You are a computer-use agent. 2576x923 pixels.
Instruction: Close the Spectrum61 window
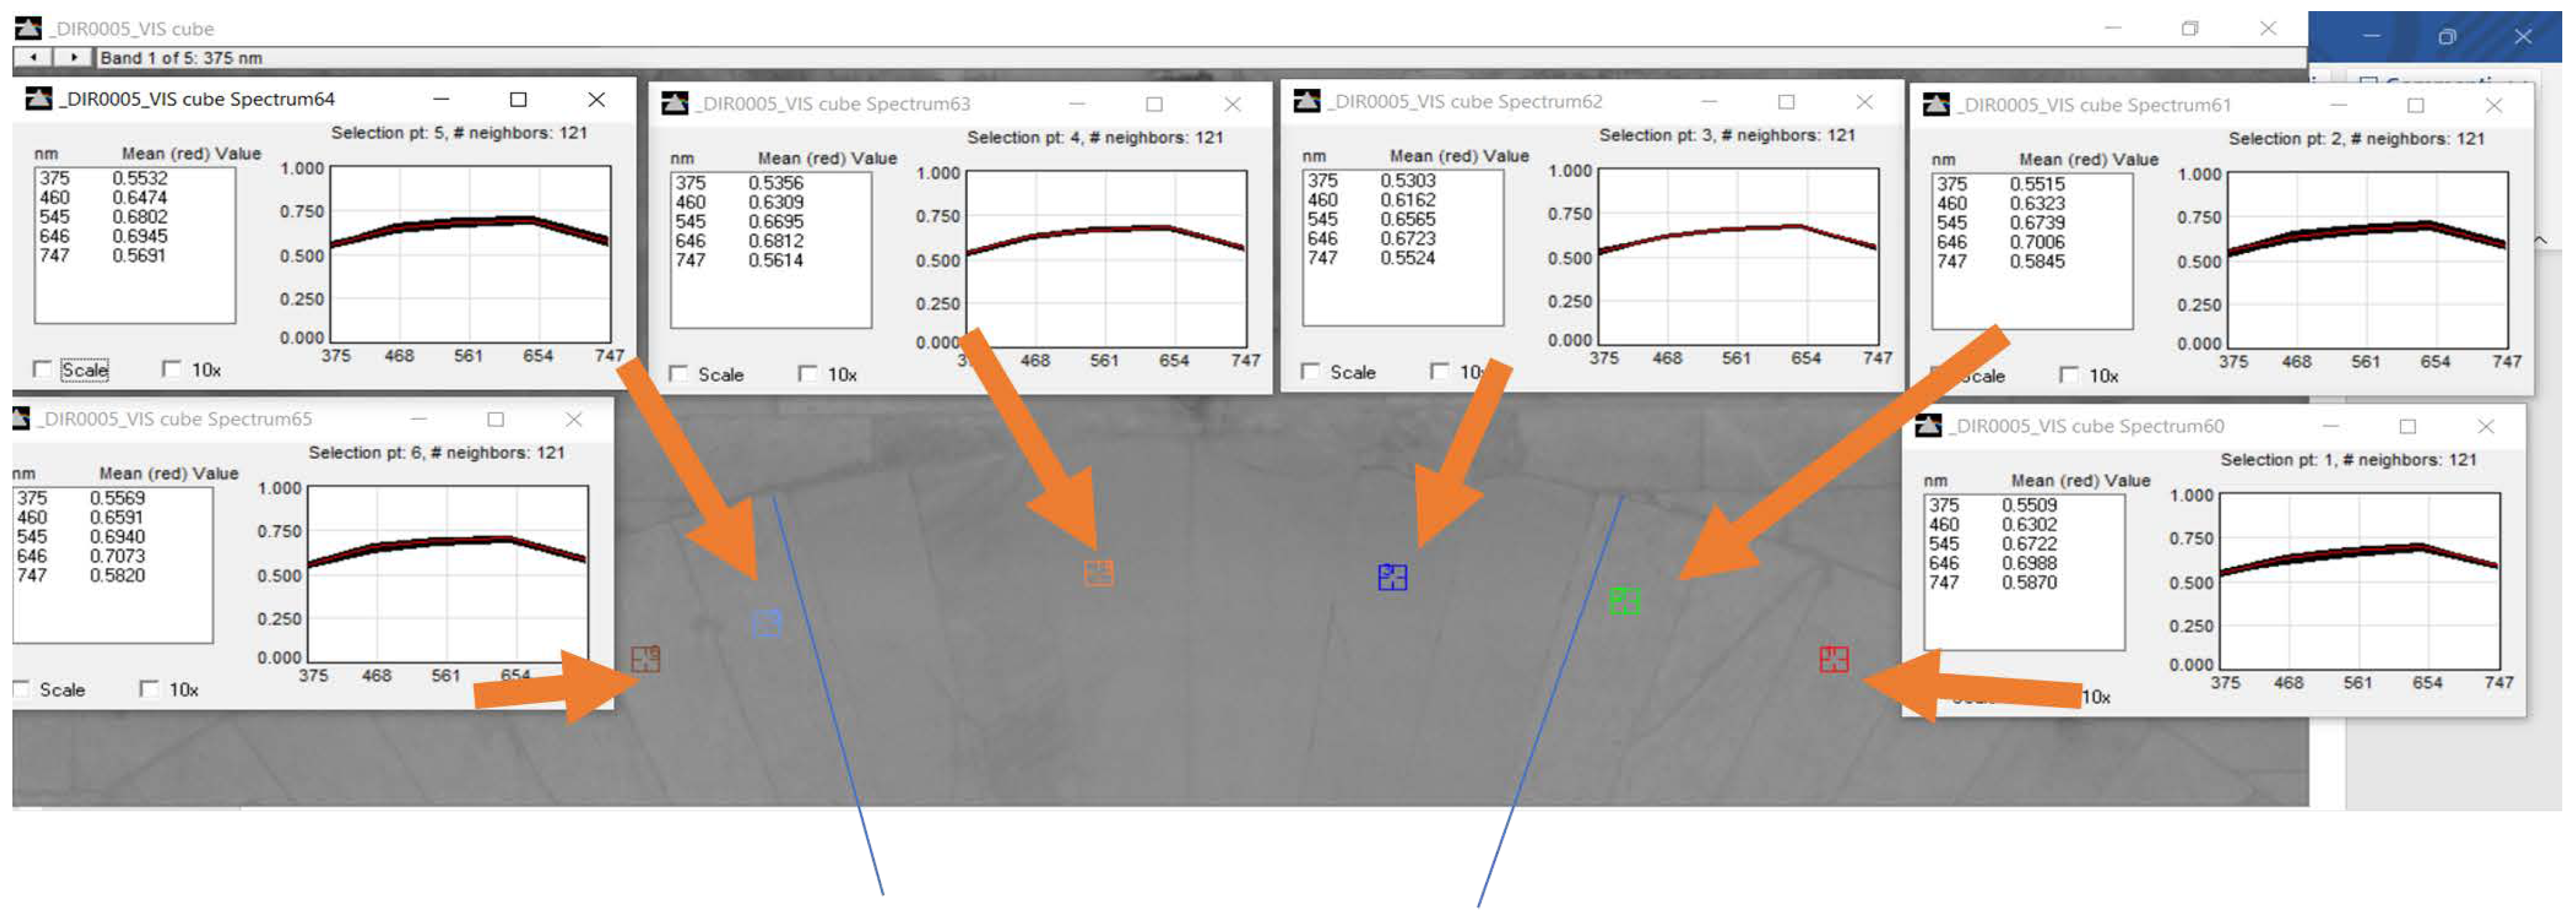click(2493, 105)
